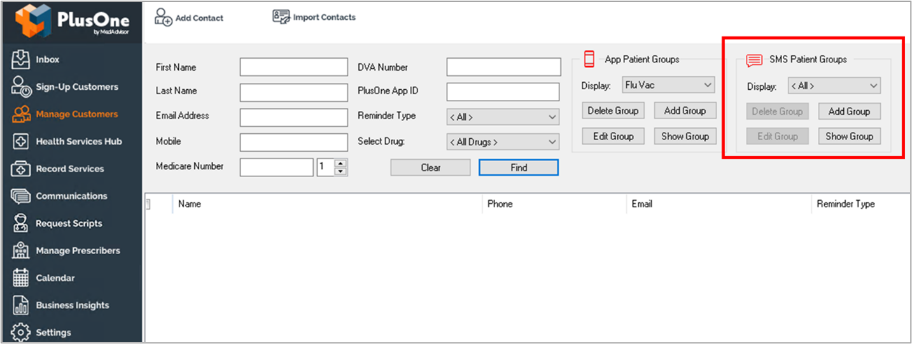Increase the Medicare number reference stepper
The height and width of the screenshot is (344, 912).
[x=341, y=164]
